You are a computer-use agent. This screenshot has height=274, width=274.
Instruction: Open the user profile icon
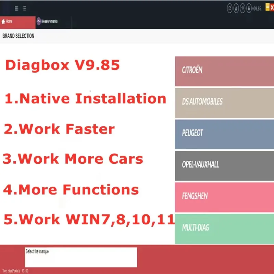coord(236,8)
